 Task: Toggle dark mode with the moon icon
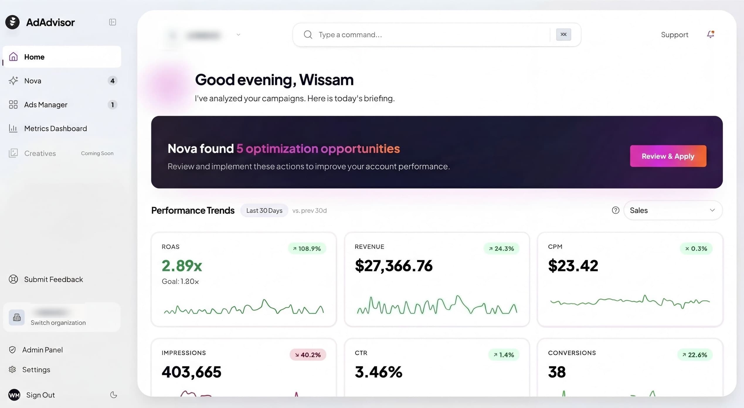click(x=114, y=395)
